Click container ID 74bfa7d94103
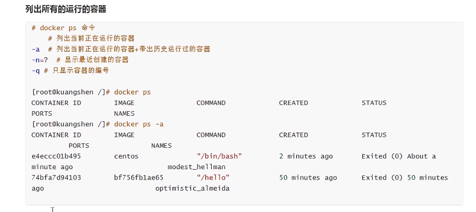Viewport: 476px width, 212px height. point(56,177)
